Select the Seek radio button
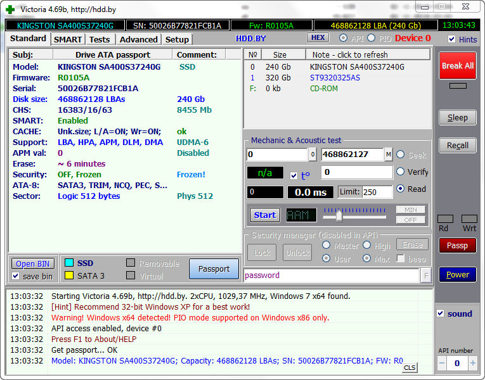Image resolution: width=485 pixels, height=380 pixels. [x=400, y=154]
